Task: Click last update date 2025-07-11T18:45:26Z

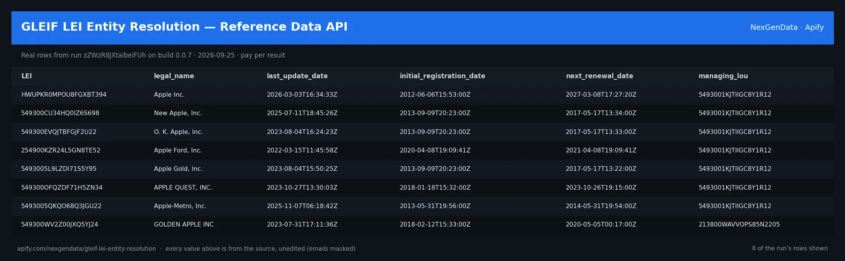Action: (x=302, y=113)
